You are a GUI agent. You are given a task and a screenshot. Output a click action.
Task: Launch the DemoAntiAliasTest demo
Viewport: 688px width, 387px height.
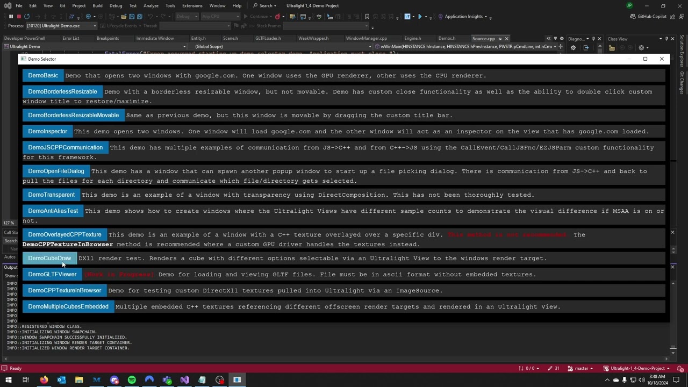point(53,211)
